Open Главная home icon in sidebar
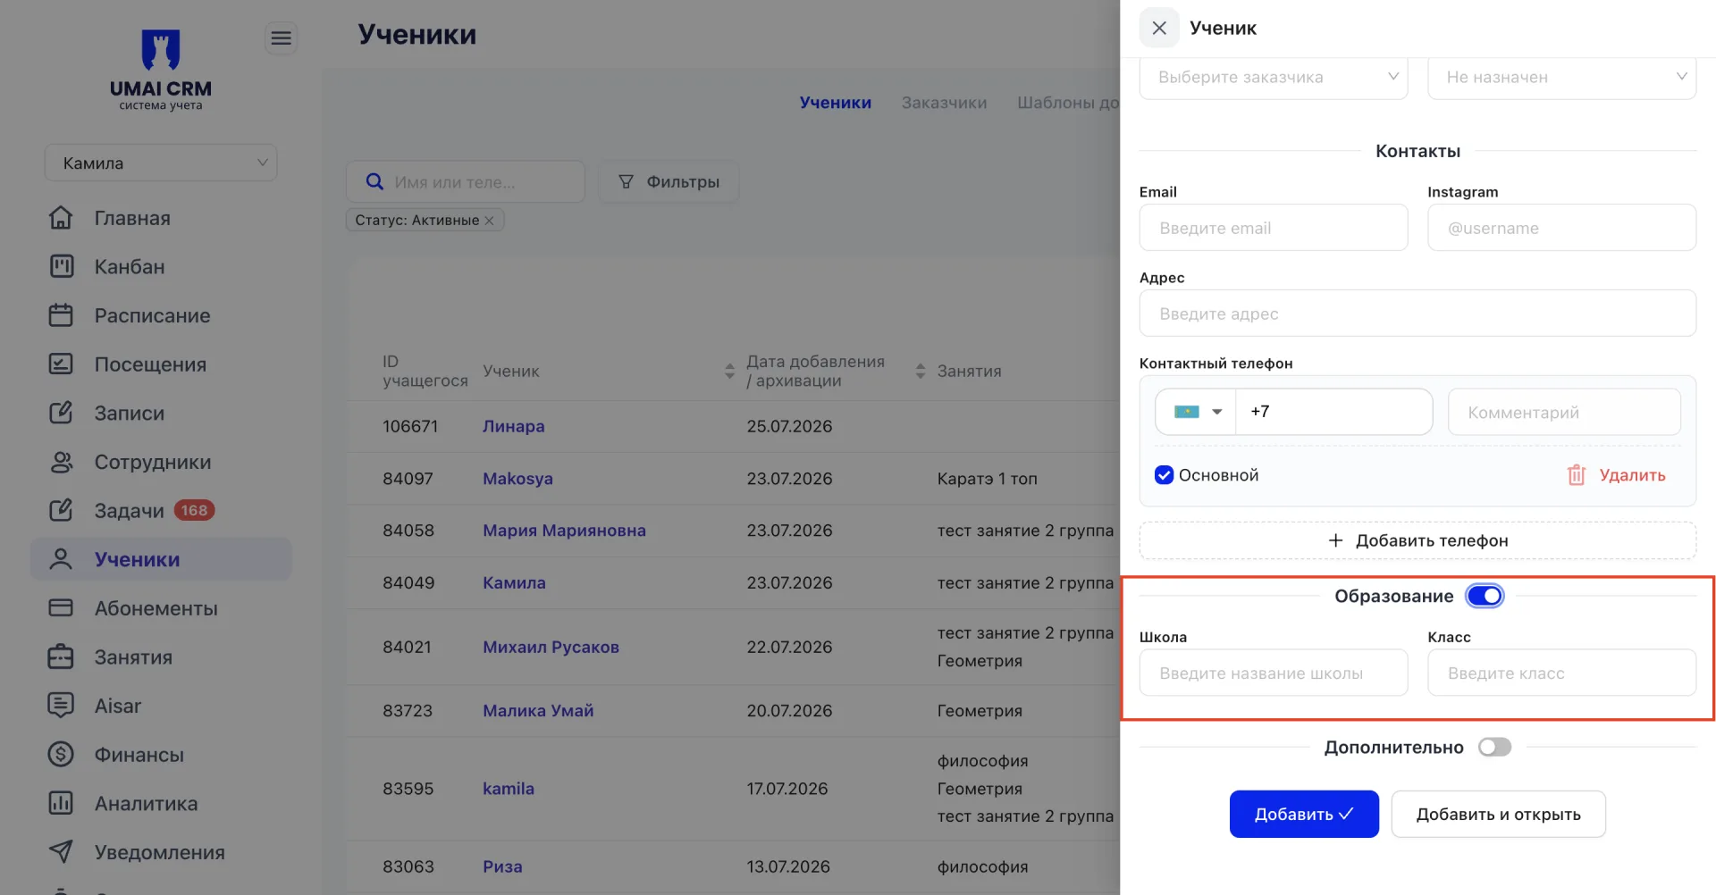This screenshot has width=1716, height=895. [61, 218]
